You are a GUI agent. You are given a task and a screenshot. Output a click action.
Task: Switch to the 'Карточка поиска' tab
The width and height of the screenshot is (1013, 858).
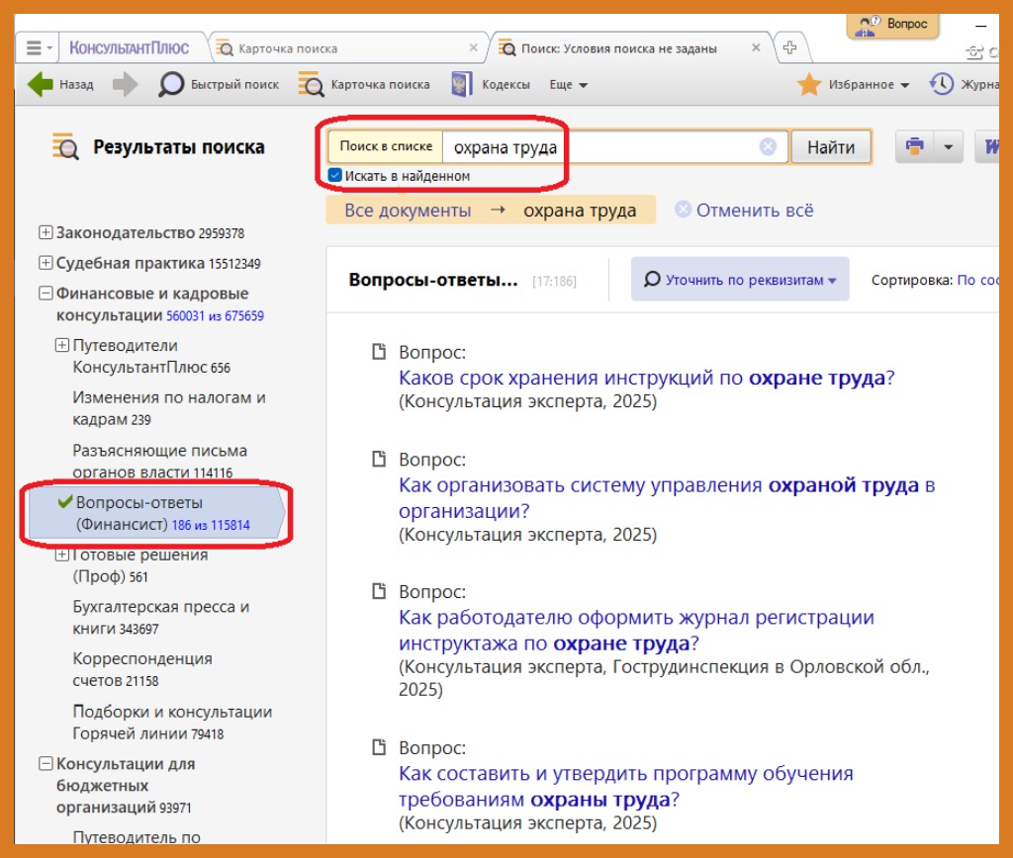(287, 48)
